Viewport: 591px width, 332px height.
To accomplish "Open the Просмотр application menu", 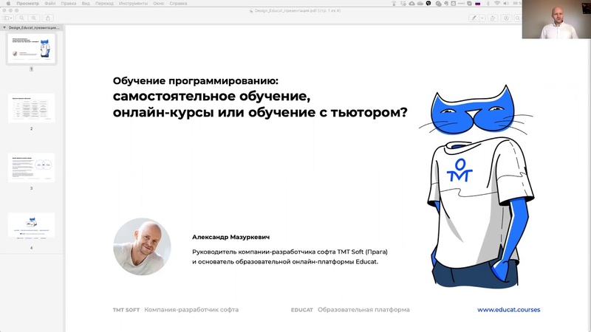I will click(27, 4).
